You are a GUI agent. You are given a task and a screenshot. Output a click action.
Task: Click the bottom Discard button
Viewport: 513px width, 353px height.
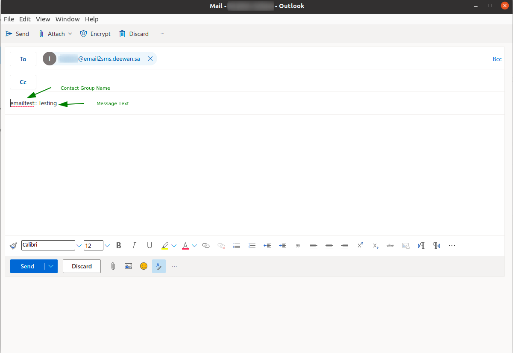click(x=82, y=266)
